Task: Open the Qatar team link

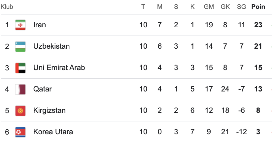Action: pos(43,89)
